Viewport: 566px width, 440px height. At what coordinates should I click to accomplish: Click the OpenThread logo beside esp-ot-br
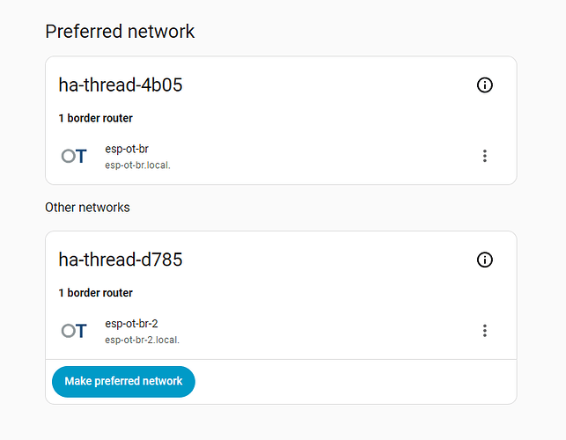[x=74, y=156]
